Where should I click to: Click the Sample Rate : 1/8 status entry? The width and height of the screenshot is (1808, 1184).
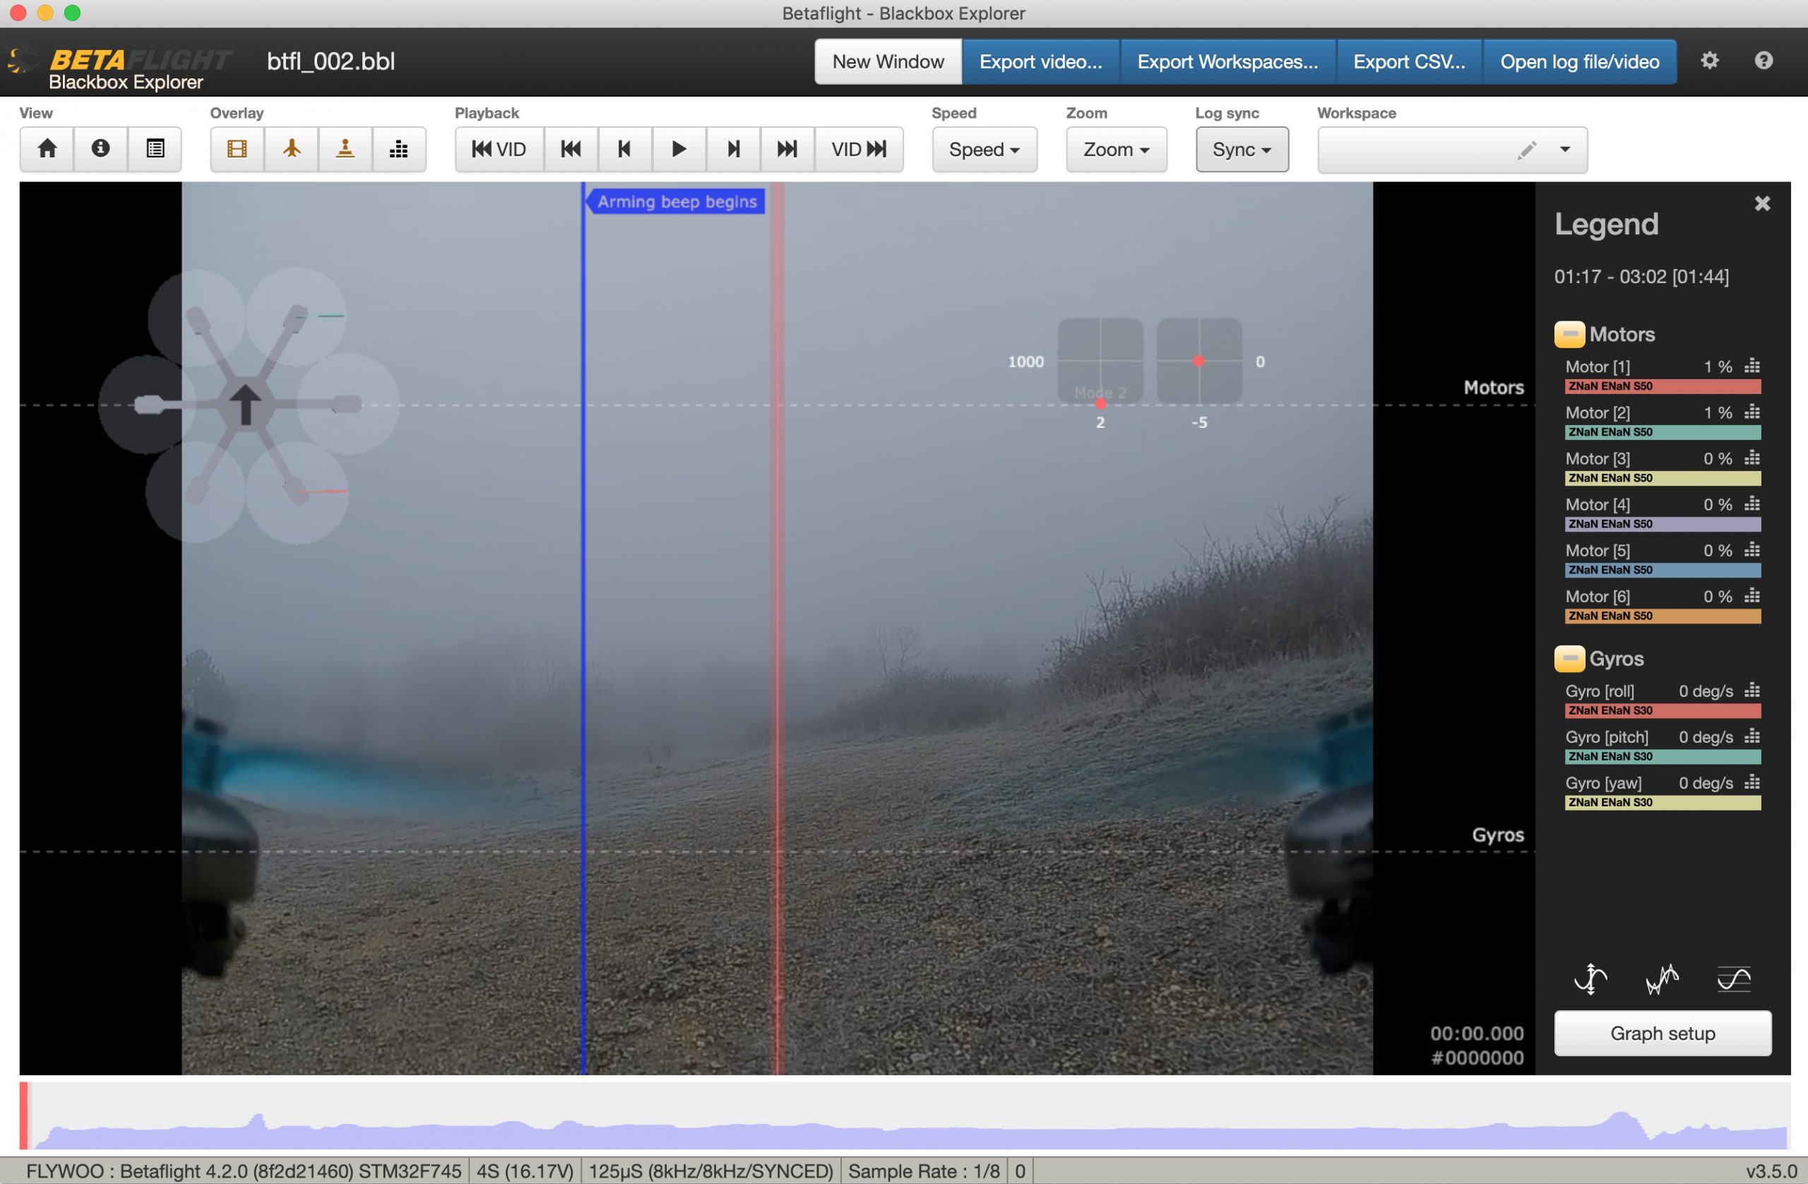[x=924, y=1171]
